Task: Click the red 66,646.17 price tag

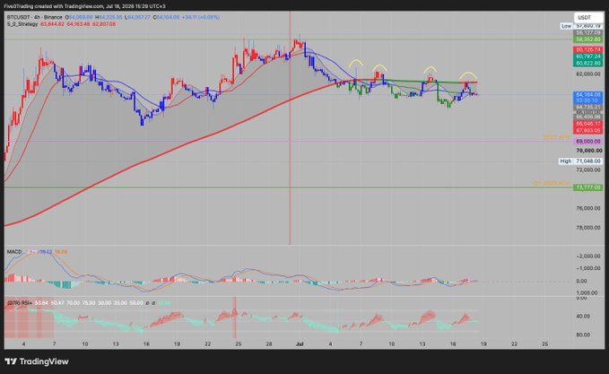Action: pos(588,124)
